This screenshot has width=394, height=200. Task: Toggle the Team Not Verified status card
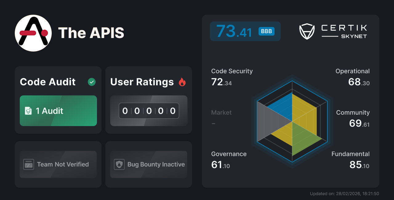pyautogui.click(x=58, y=164)
